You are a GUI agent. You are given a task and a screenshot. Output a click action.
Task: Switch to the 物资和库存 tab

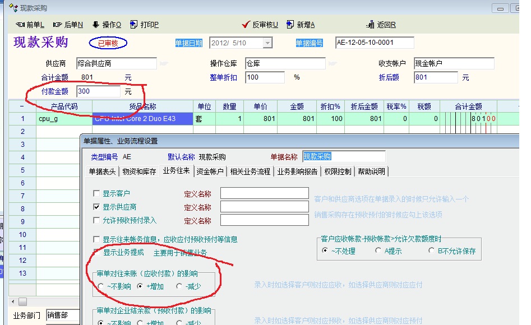point(139,171)
